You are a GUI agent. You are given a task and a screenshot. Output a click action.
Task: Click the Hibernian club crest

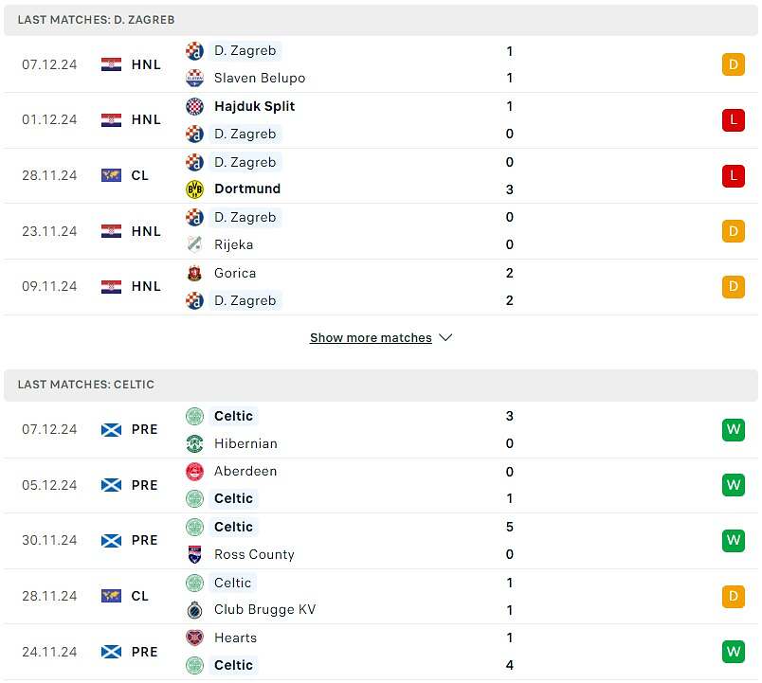tap(195, 443)
